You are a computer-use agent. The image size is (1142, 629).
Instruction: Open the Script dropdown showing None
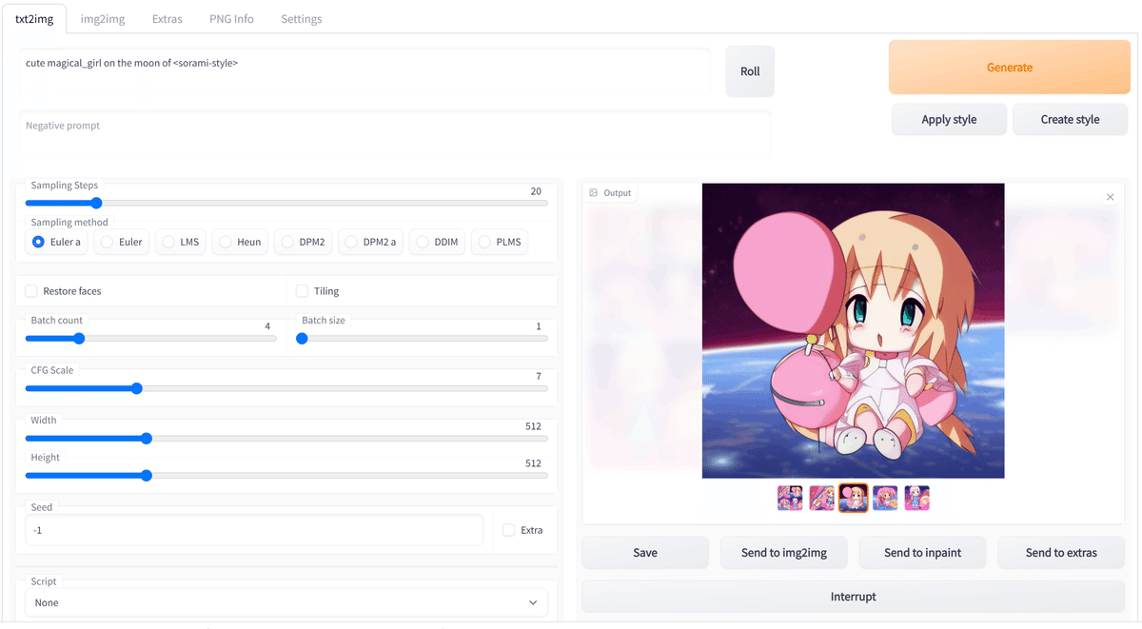pos(286,602)
